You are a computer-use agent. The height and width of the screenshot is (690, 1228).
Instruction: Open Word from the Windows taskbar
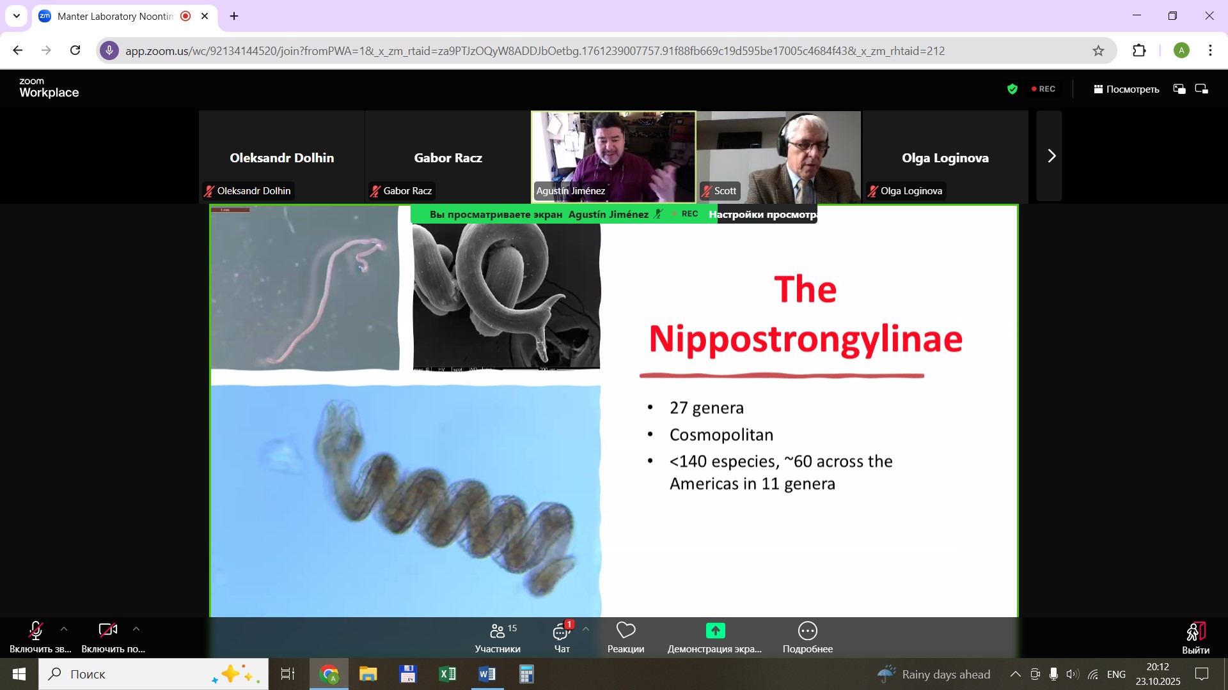tap(487, 674)
